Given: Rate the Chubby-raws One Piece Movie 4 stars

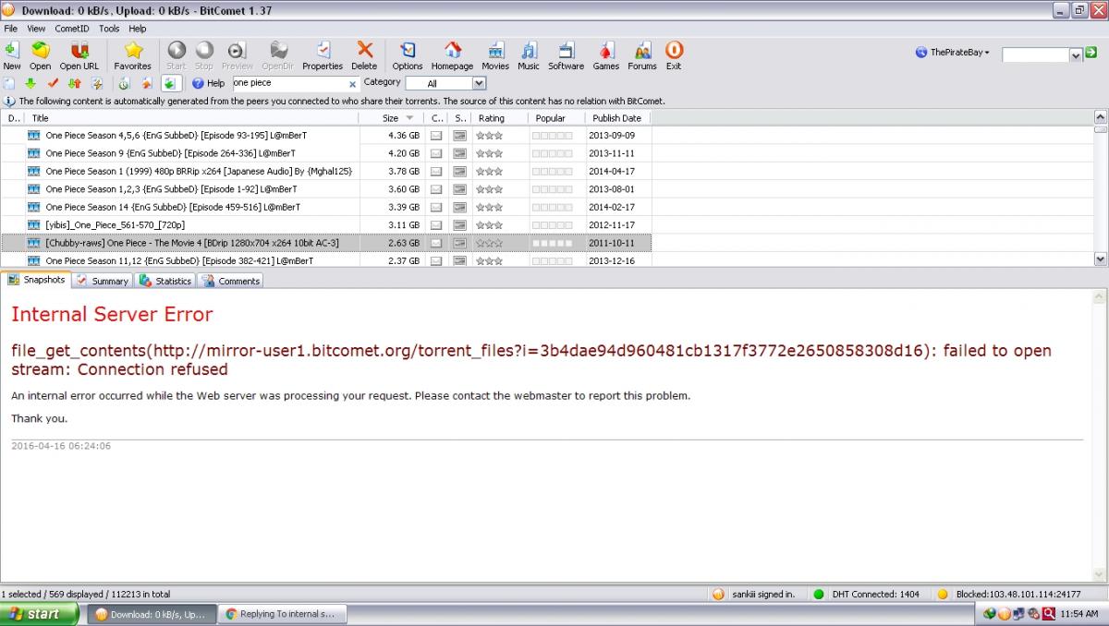Looking at the screenshot, I should click(489, 243).
